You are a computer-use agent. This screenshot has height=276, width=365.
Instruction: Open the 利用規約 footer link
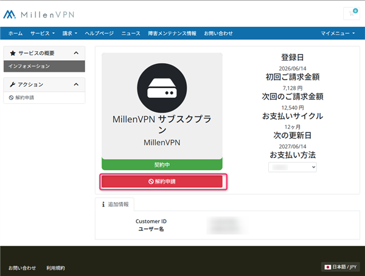(x=55, y=268)
